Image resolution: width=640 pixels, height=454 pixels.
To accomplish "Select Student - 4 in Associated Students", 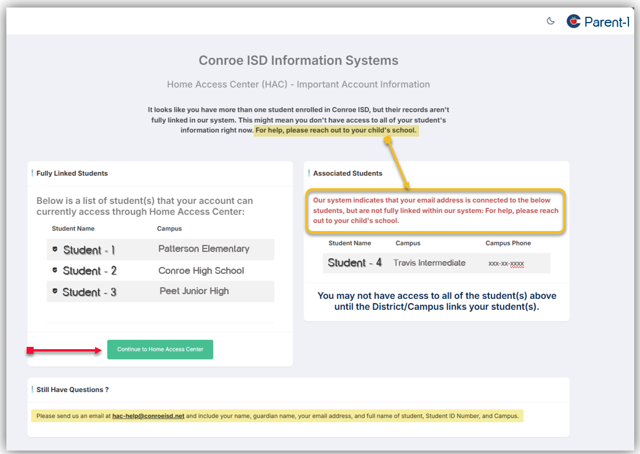I will pos(354,263).
